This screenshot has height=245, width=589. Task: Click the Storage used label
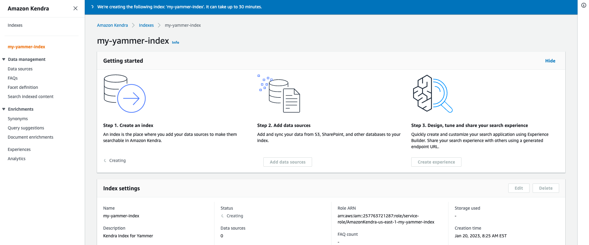pyautogui.click(x=467, y=208)
